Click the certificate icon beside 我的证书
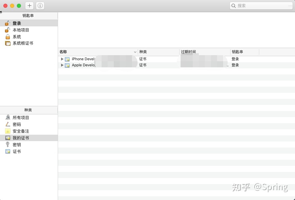This screenshot has width=295, height=200. pos(8,138)
